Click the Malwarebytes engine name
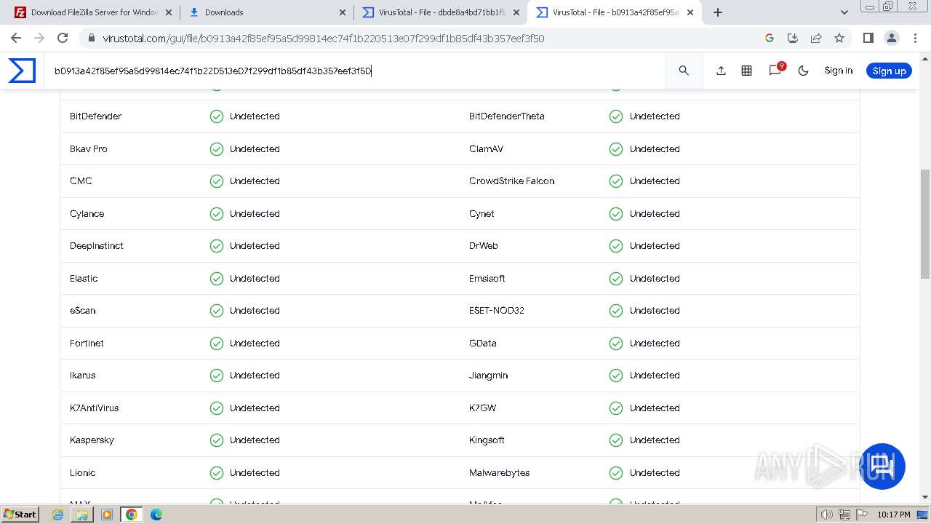Viewport: 931px width, 524px height. click(499, 473)
